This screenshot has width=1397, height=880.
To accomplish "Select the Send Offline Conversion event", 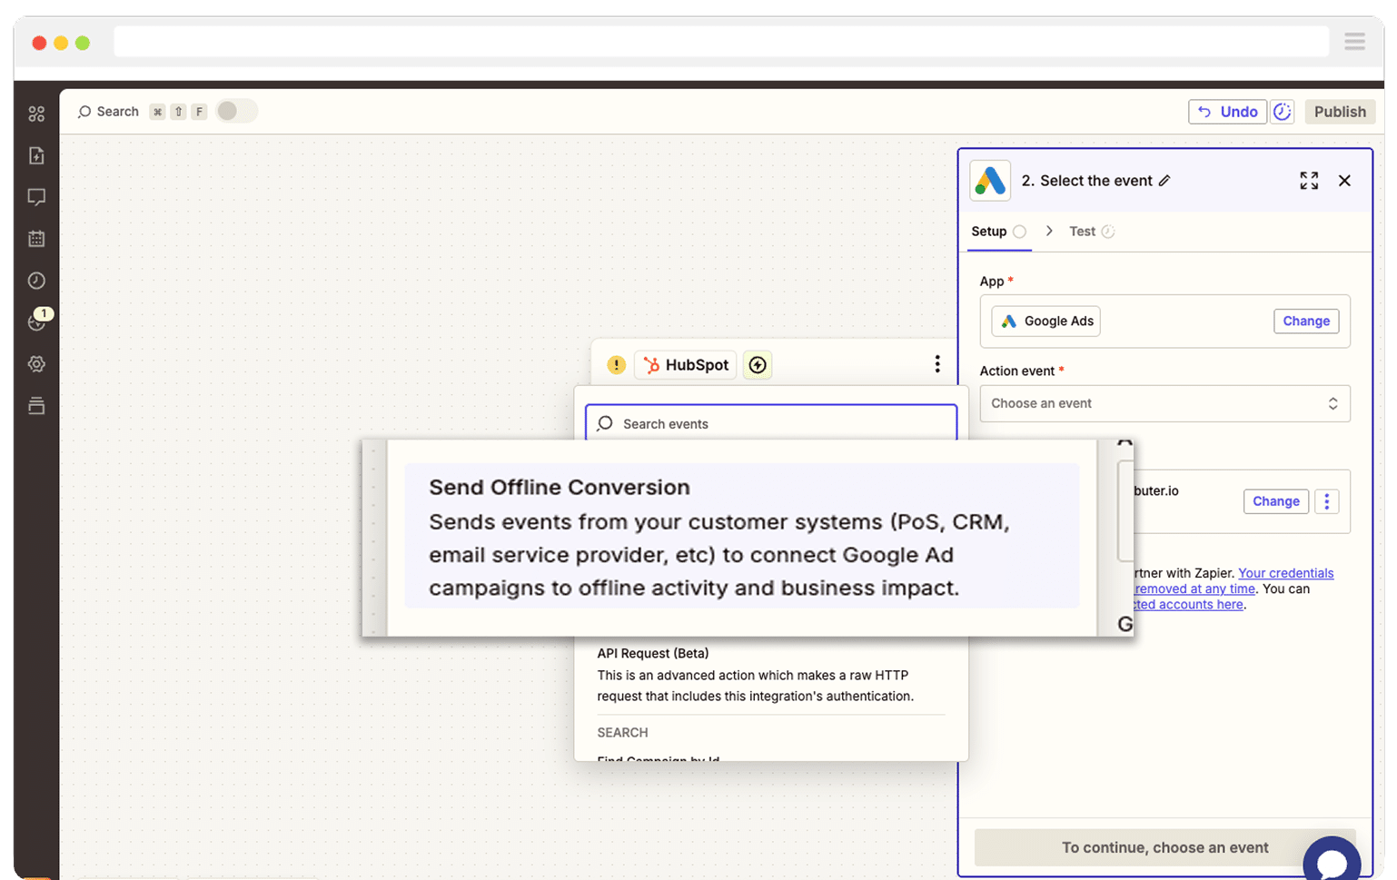I will click(x=741, y=537).
